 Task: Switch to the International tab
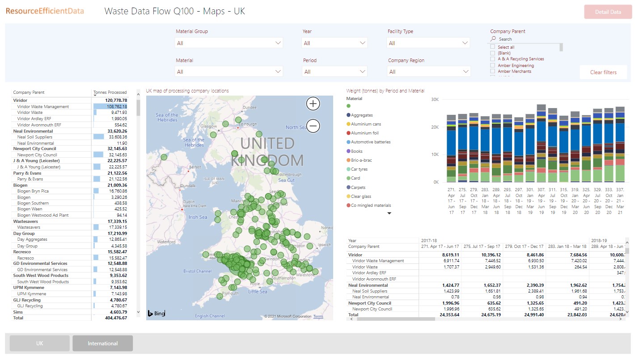103,343
